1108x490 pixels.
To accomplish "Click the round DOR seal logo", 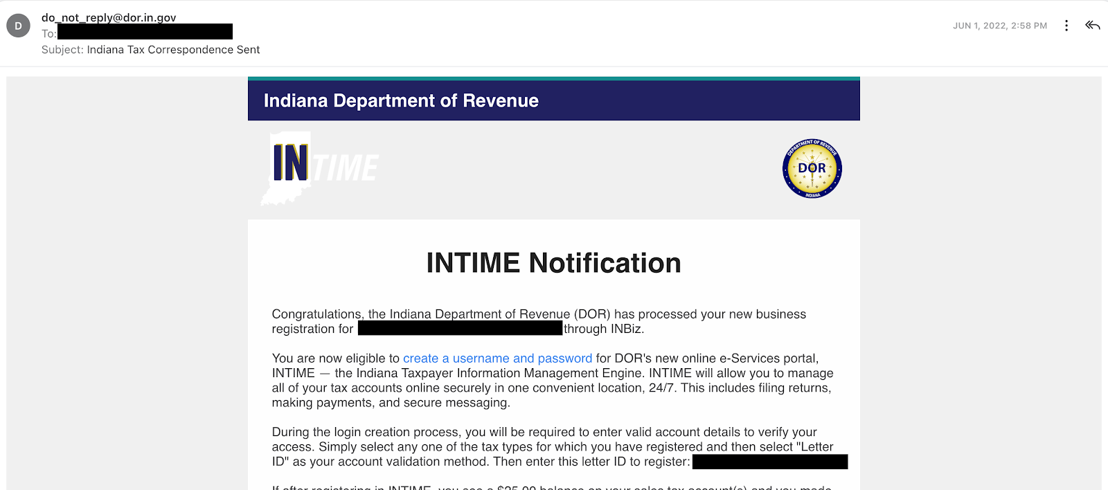I will (x=812, y=168).
